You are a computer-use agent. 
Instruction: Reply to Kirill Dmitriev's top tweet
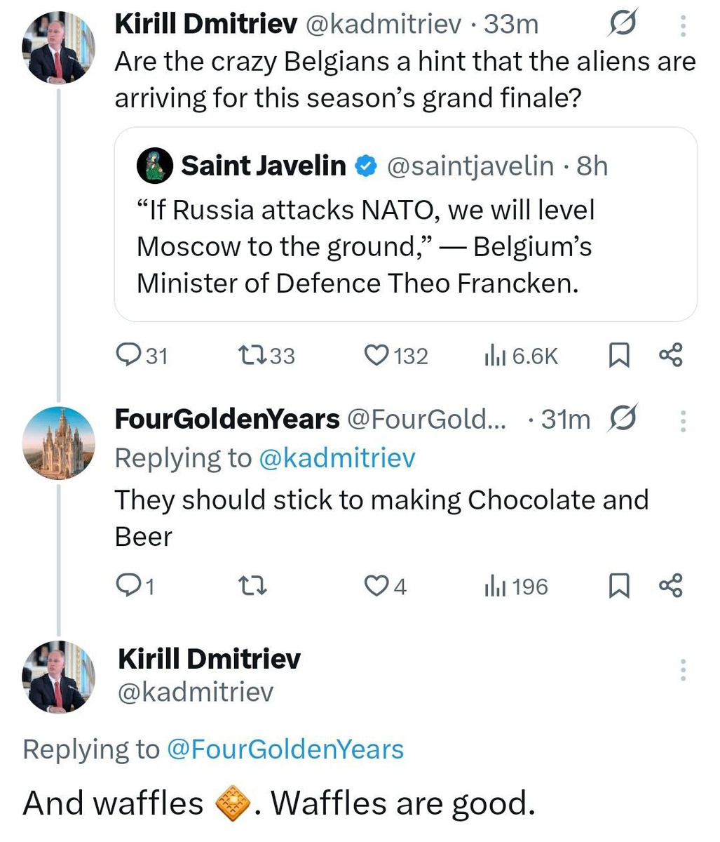[x=128, y=356]
